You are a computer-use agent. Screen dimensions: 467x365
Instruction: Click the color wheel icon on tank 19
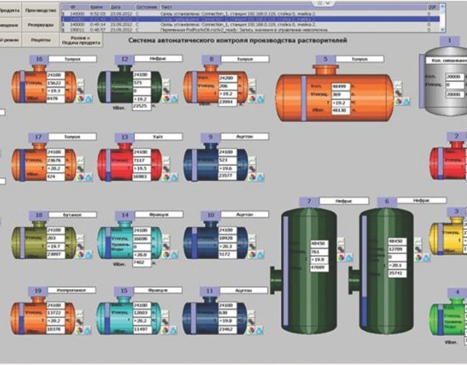tap(79, 330)
